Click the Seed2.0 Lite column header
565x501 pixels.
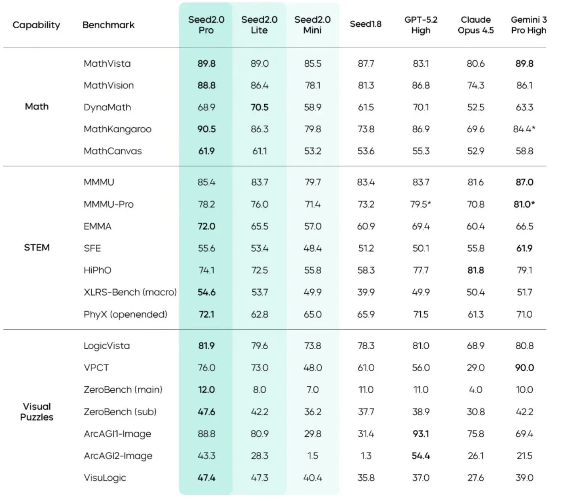[x=259, y=25]
